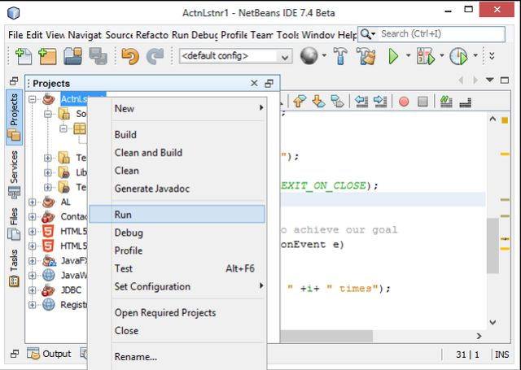Click the previous bookmark up-arrow editor icon
The height and width of the screenshot is (370, 521).
[300, 101]
